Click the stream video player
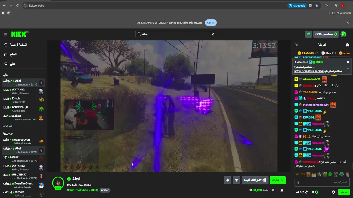Screen dimensions: 353x198 coord(169,106)
